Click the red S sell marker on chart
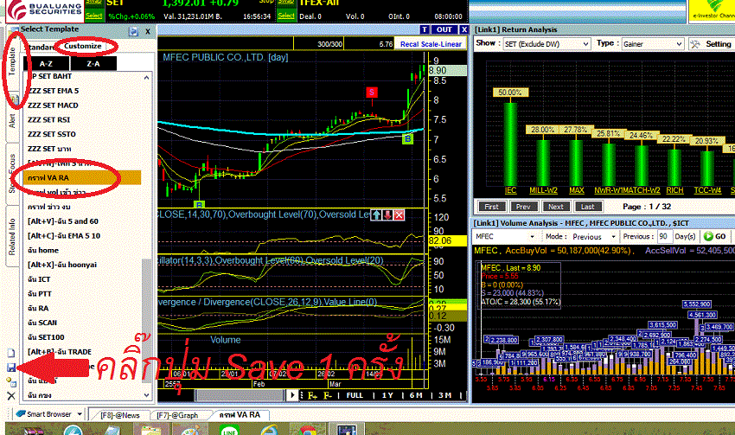735x435 pixels. tap(372, 93)
